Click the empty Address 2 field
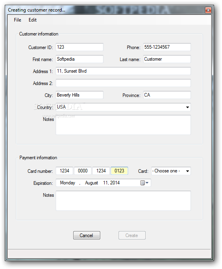Image resolution: width=222 pixels, height=269 pixels. pyautogui.click(x=123, y=83)
